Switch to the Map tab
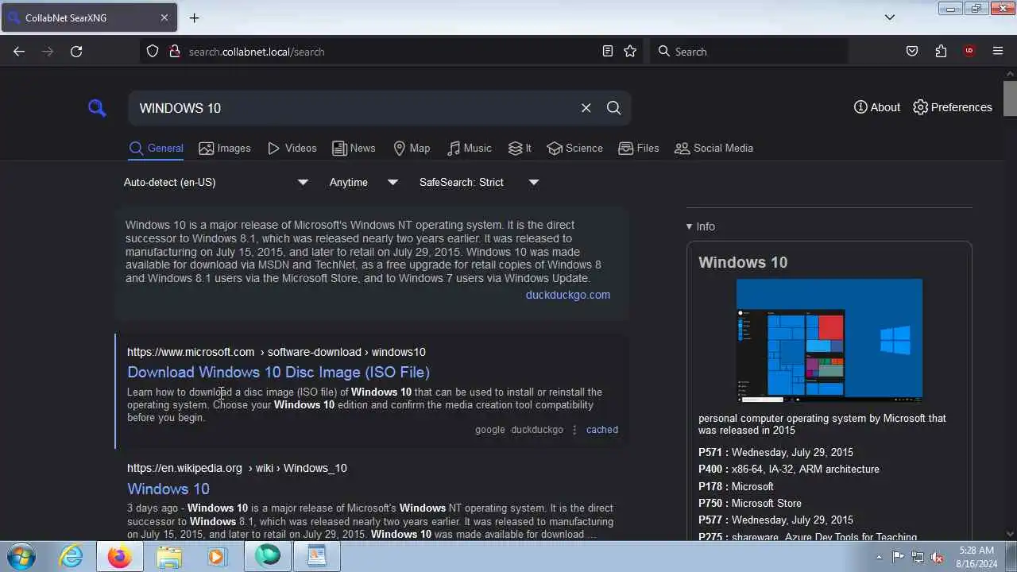The height and width of the screenshot is (572, 1017). [x=412, y=148]
